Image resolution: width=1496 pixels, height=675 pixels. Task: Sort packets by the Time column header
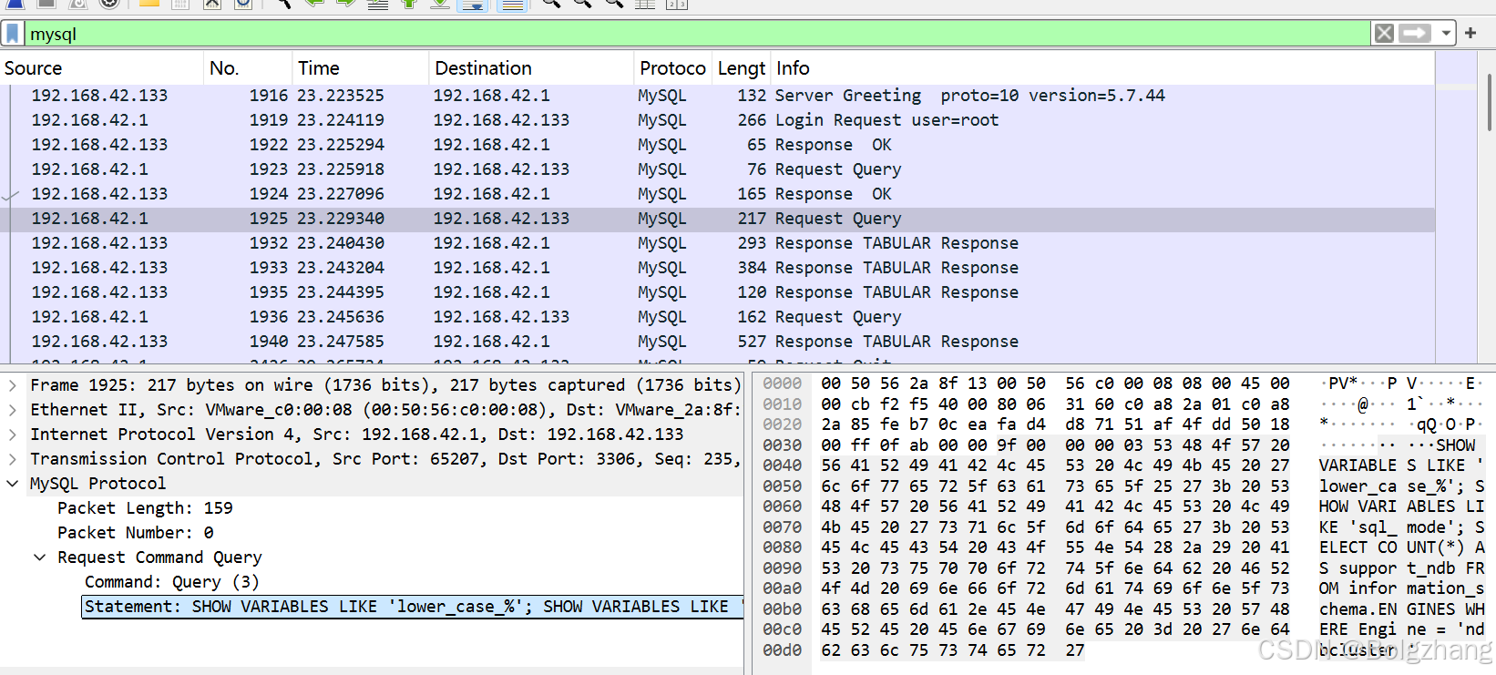pyautogui.click(x=360, y=68)
